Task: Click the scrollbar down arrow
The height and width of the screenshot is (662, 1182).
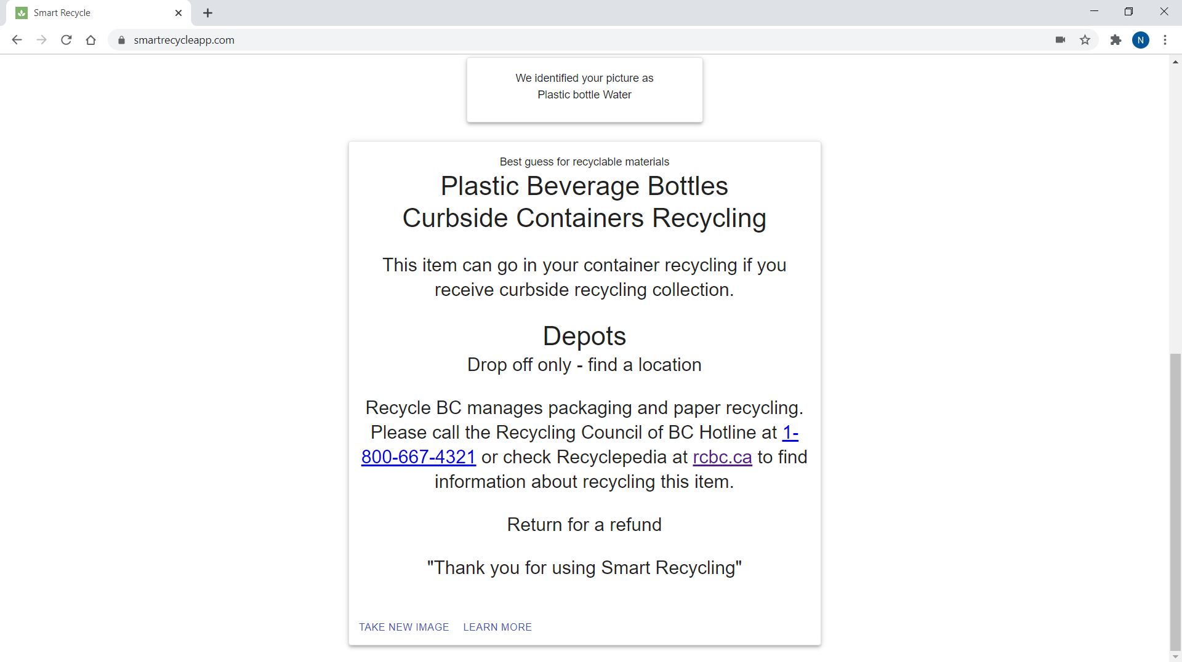Action: (1175, 657)
